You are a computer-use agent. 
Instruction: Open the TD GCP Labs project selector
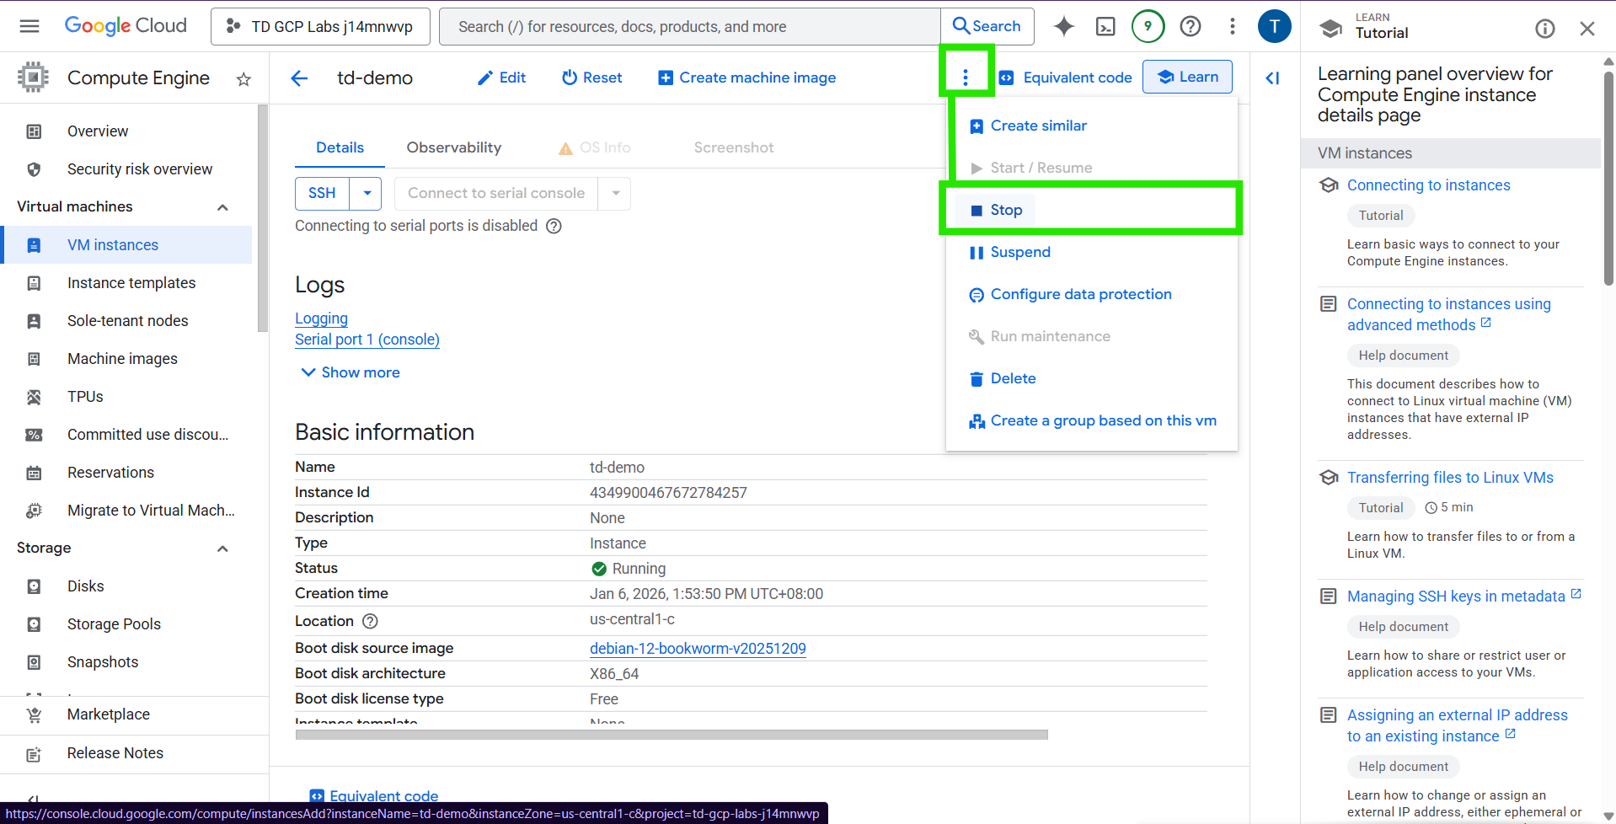[x=320, y=27]
